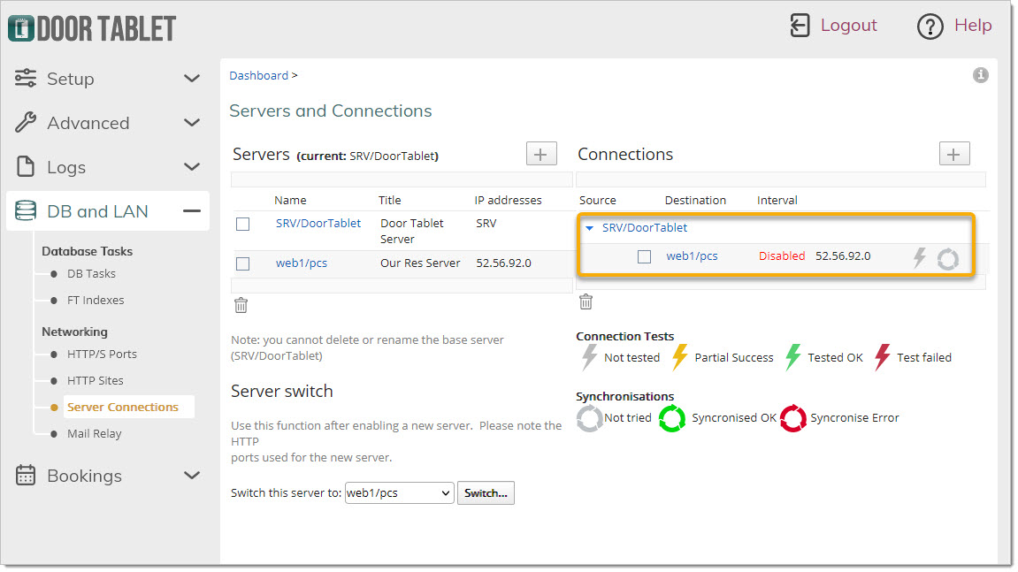Test web1/pcs connection with lightning icon
The image size is (1018, 572).
tap(919, 257)
